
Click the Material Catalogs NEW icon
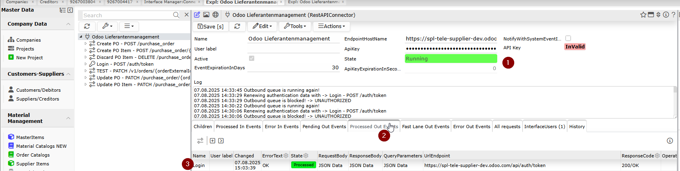(x=11, y=146)
